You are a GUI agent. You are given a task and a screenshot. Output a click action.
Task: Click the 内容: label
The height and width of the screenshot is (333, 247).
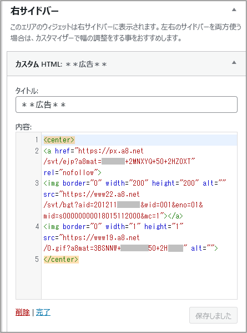(23, 127)
